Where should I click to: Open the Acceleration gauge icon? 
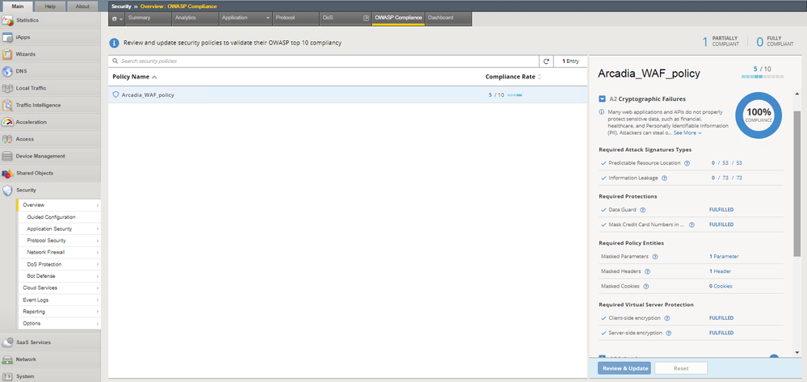[7, 122]
